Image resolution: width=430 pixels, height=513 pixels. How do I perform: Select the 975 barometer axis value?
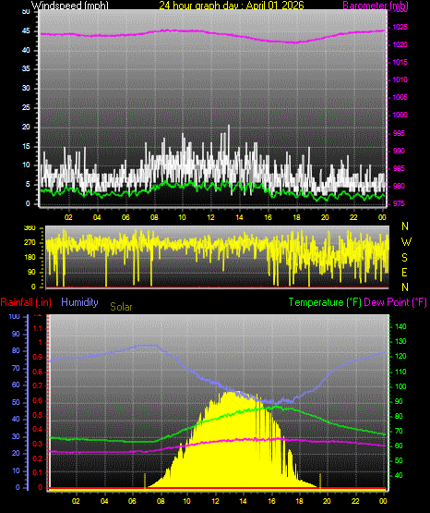pos(399,204)
